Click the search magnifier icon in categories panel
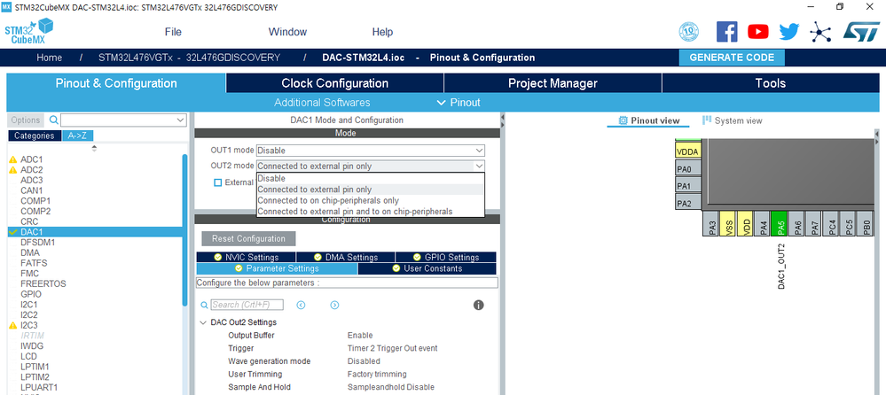886x395 pixels. coord(54,120)
